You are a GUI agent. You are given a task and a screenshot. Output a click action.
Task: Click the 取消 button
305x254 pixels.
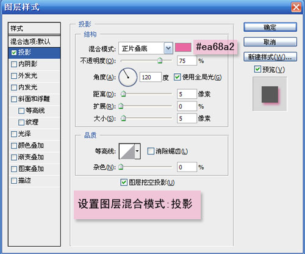(x=270, y=42)
